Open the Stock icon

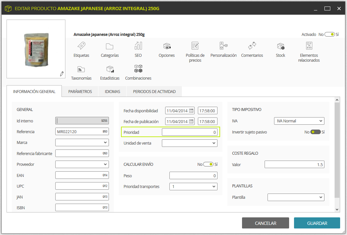pyautogui.click(x=281, y=46)
